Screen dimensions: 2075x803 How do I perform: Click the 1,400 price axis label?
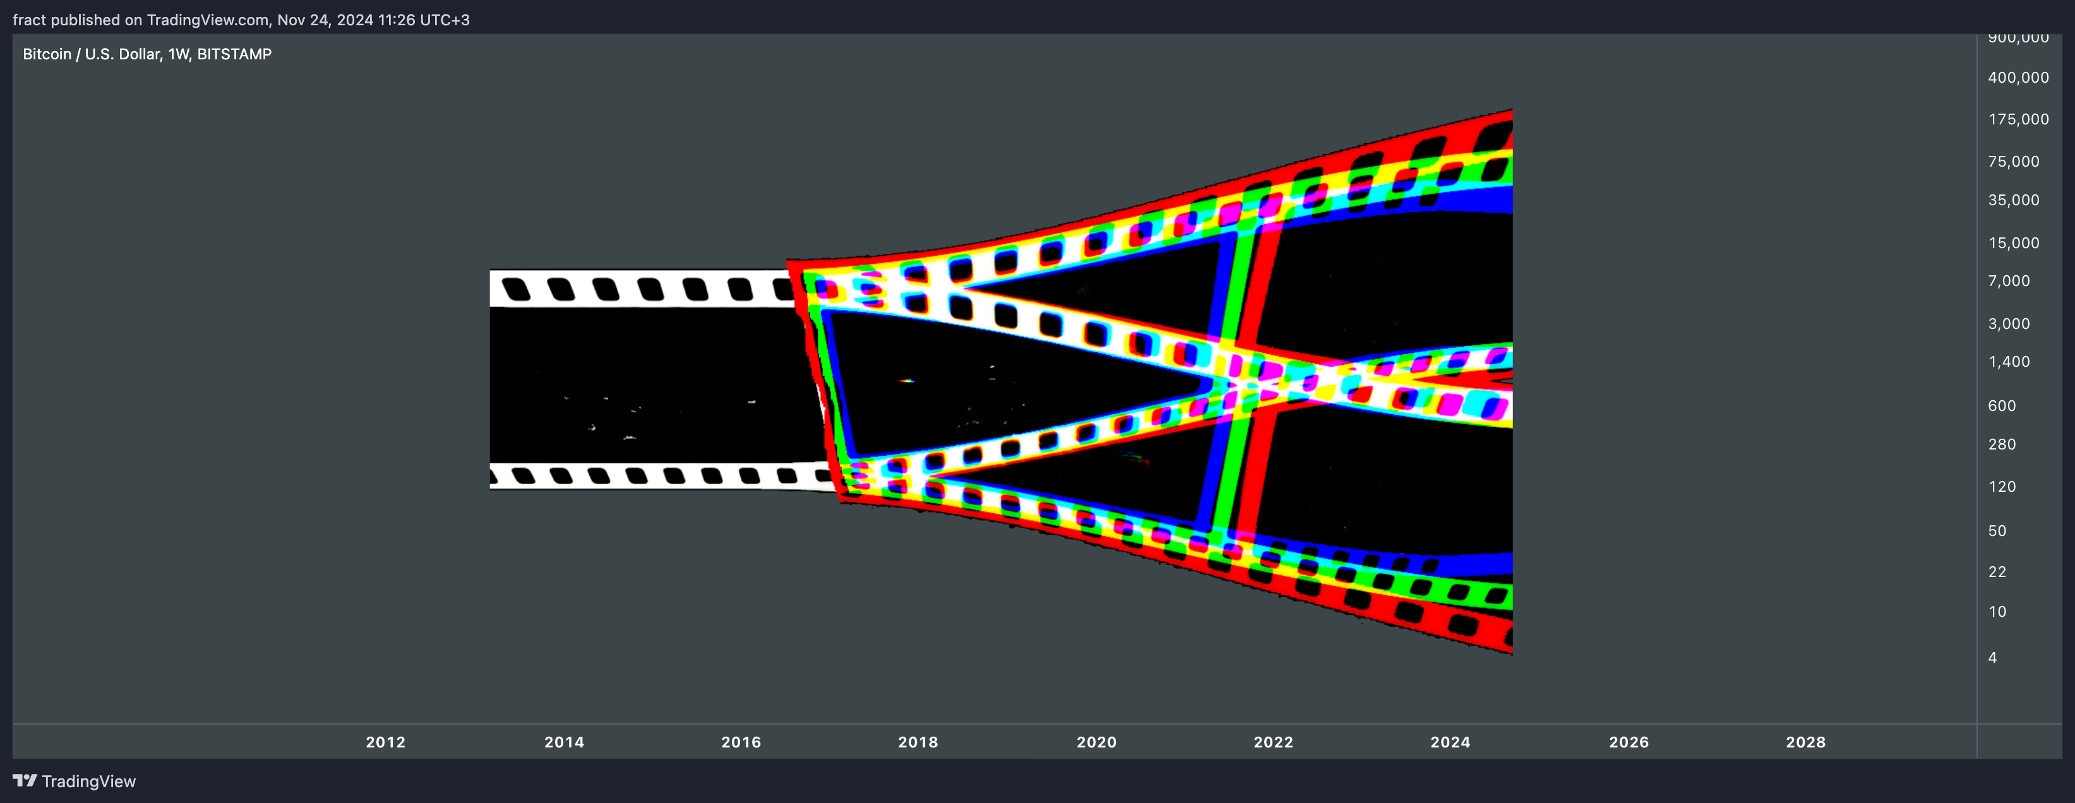2009,362
